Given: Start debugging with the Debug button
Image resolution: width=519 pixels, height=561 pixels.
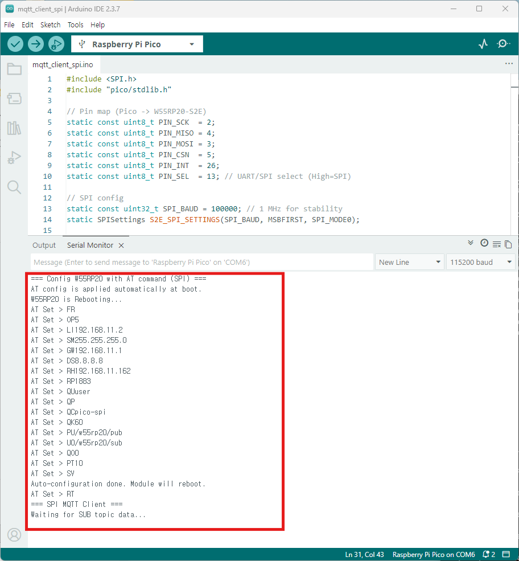Looking at the screenshot, I should [56, 44].
